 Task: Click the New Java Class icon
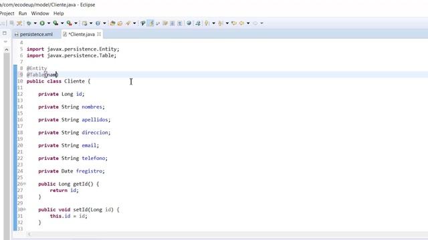[x=98, y=23]
